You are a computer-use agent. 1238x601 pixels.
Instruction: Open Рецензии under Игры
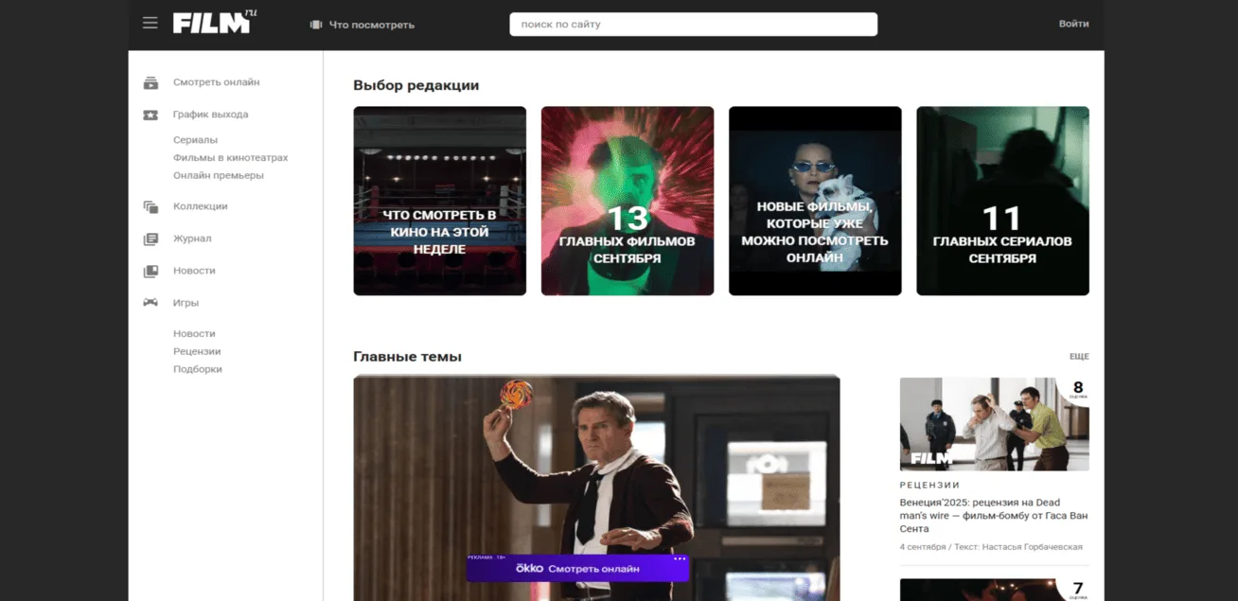pos(197,351)
